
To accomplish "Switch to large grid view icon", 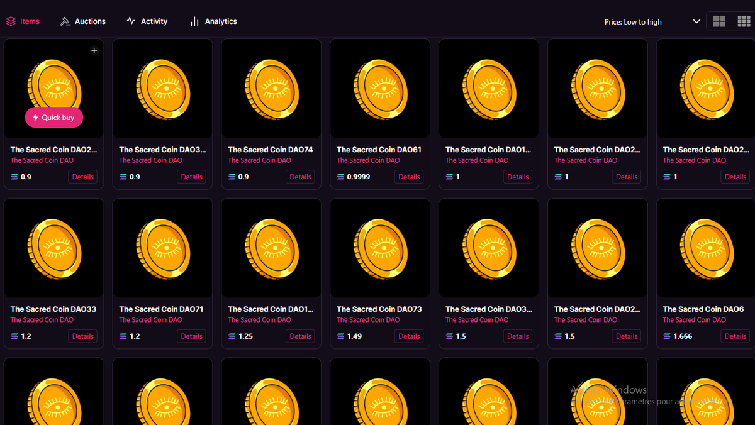I will coord(719,21).
